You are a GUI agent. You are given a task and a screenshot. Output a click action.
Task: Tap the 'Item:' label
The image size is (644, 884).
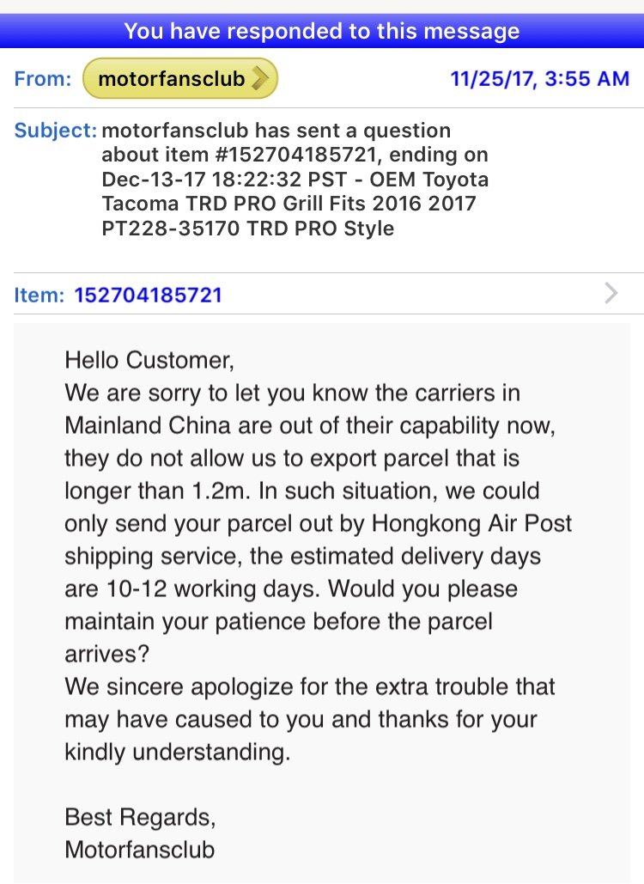39,295
